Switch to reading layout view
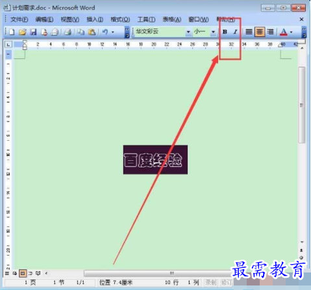This screenshot has width=311, height=290. pos(38,273)
